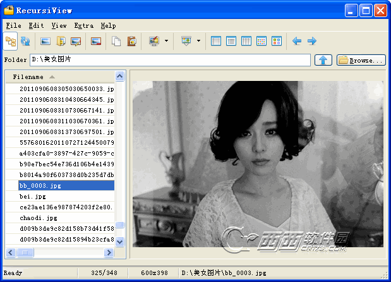Click the horizontal scrollbar thumb
The width and height of the screenshot is (391, 282).
pos(25,252)
